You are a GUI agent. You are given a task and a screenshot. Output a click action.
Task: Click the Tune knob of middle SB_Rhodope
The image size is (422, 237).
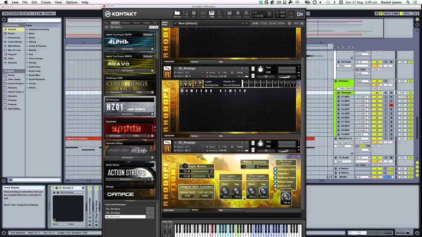click(260, 69)
